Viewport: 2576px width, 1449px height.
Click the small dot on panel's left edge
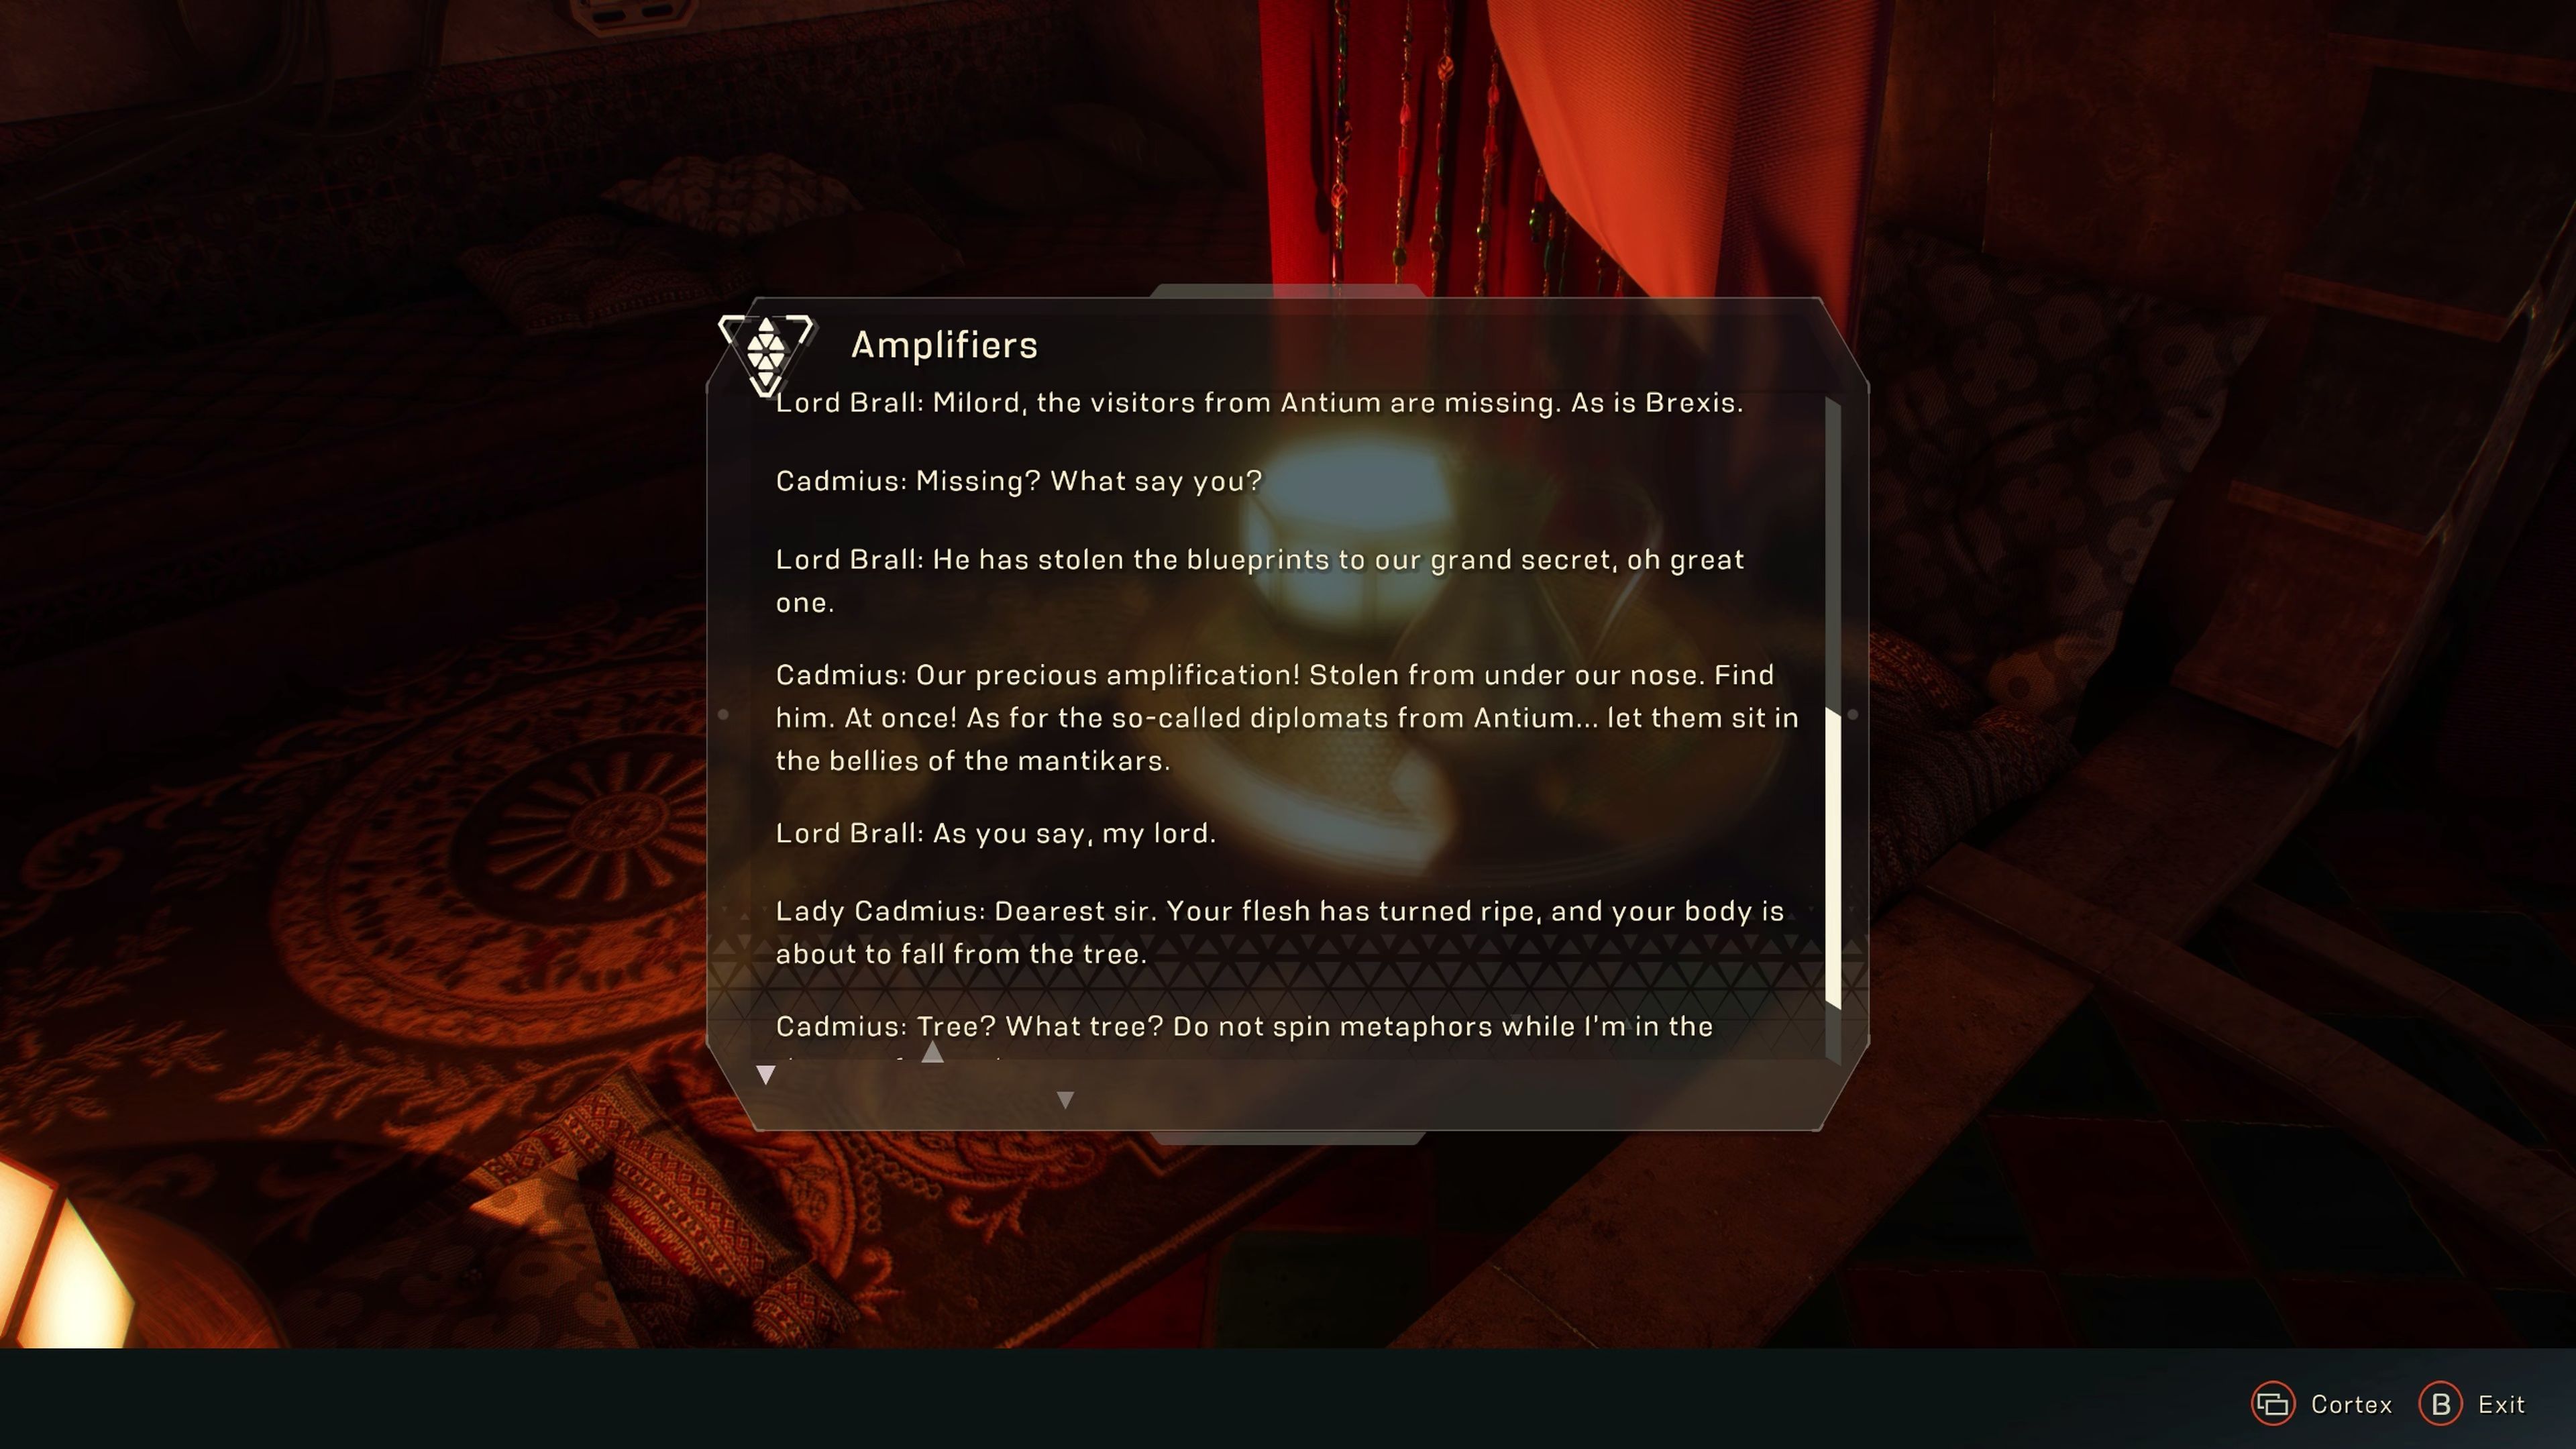tap(723, 714)
